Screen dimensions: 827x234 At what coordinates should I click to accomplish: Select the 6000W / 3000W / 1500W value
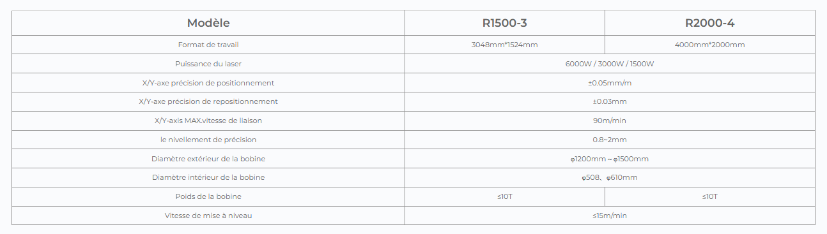(x=610, y=64)
